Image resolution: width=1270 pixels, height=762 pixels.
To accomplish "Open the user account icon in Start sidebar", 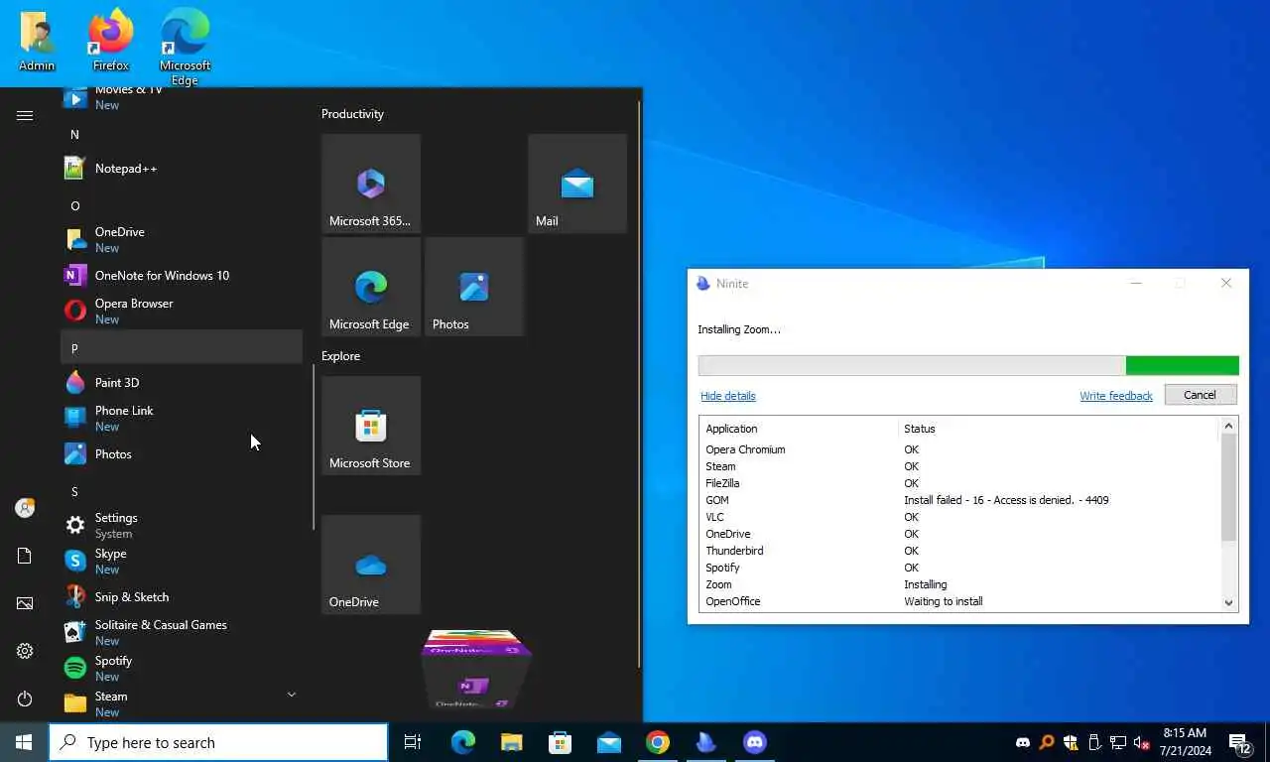I will pos(25,508).
